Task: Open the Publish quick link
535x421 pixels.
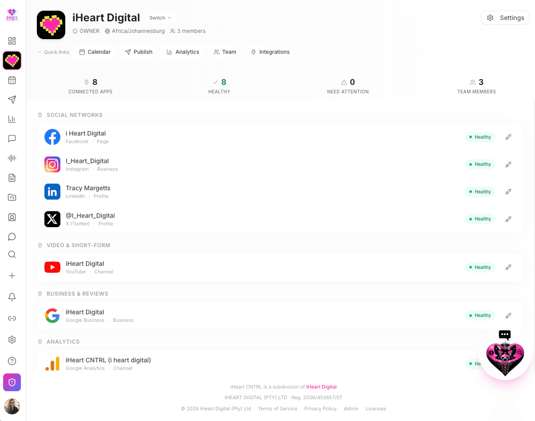Action: pos(139,52)
